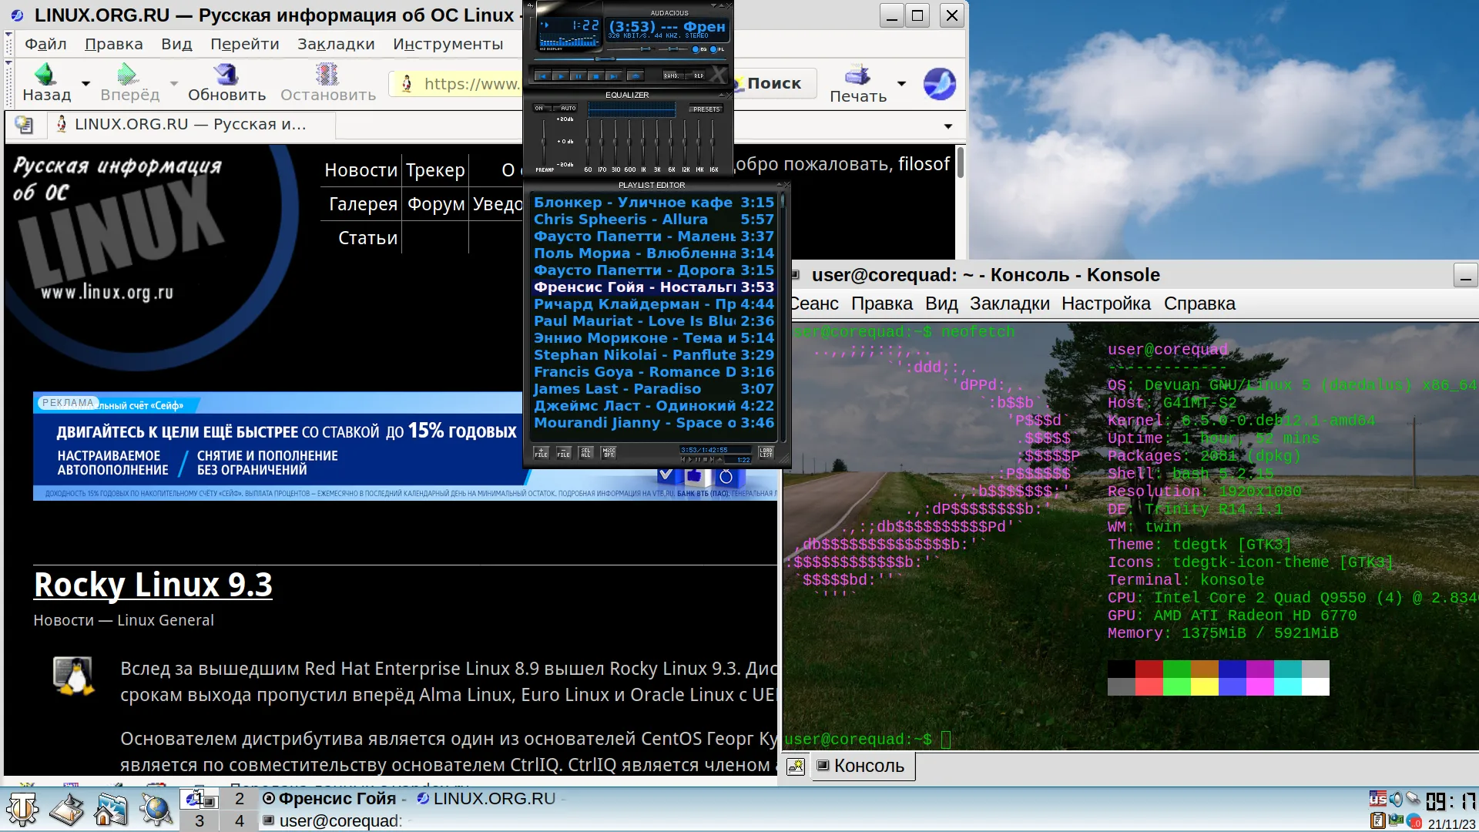Click the show desktop pencil icon in panel

[67, 809]
